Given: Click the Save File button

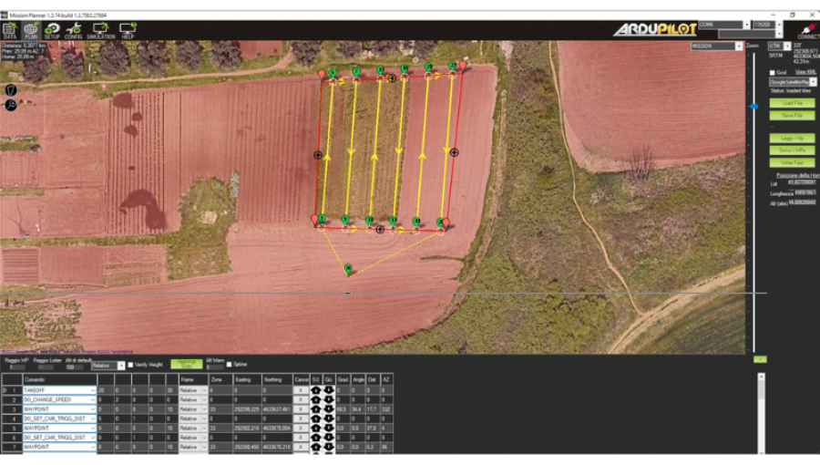Looking at the screenshot, I should point(793,115).
